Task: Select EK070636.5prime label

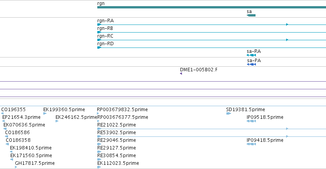Action: [24, 125]
